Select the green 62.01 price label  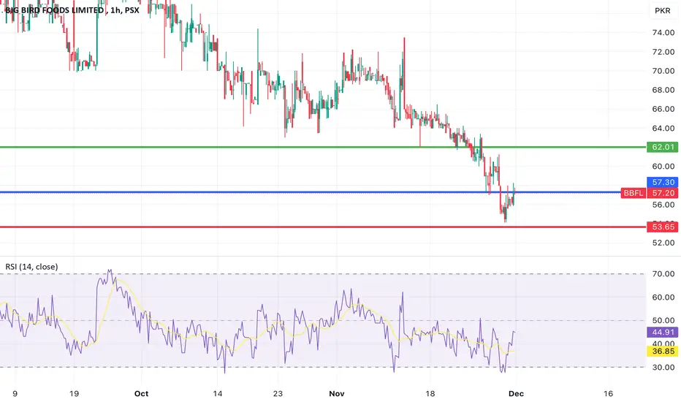click(x=662, y=147)
